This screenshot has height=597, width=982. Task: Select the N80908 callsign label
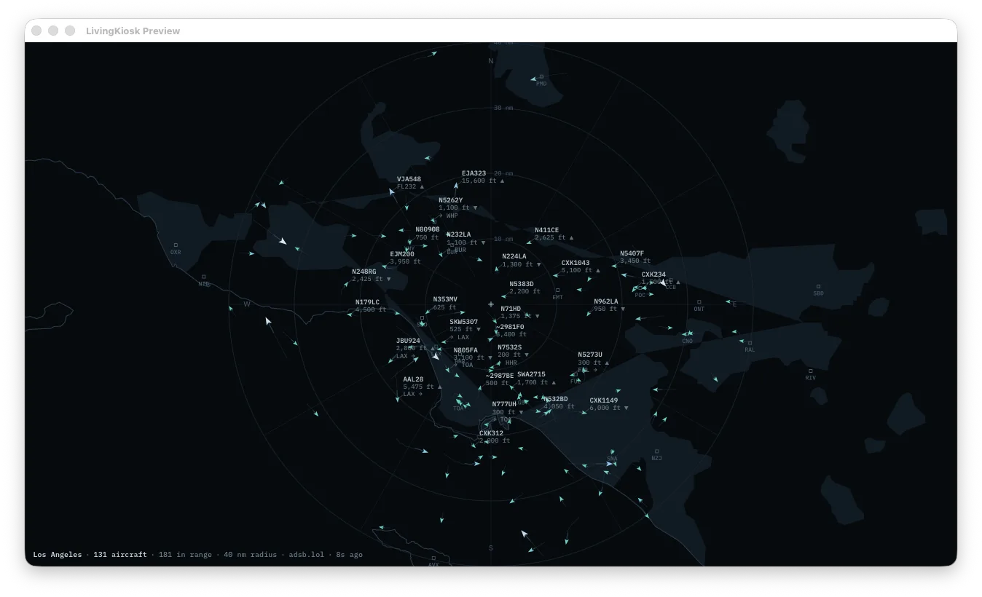click(428, 229)
